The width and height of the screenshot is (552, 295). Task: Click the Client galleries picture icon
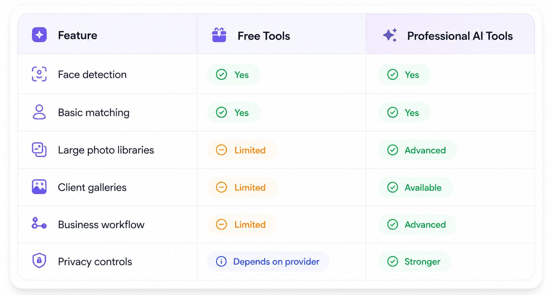point(39,187)
